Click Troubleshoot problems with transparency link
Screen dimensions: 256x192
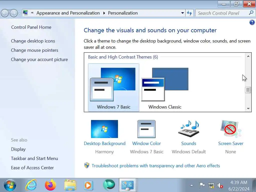[156, 166]
